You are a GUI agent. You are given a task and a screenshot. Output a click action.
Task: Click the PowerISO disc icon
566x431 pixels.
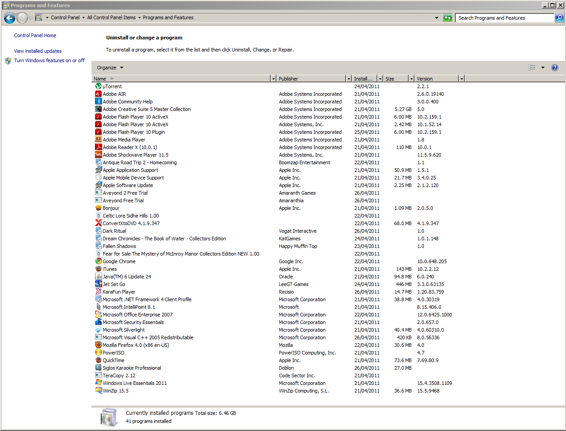pyautogui.click(x=99, y=353)
